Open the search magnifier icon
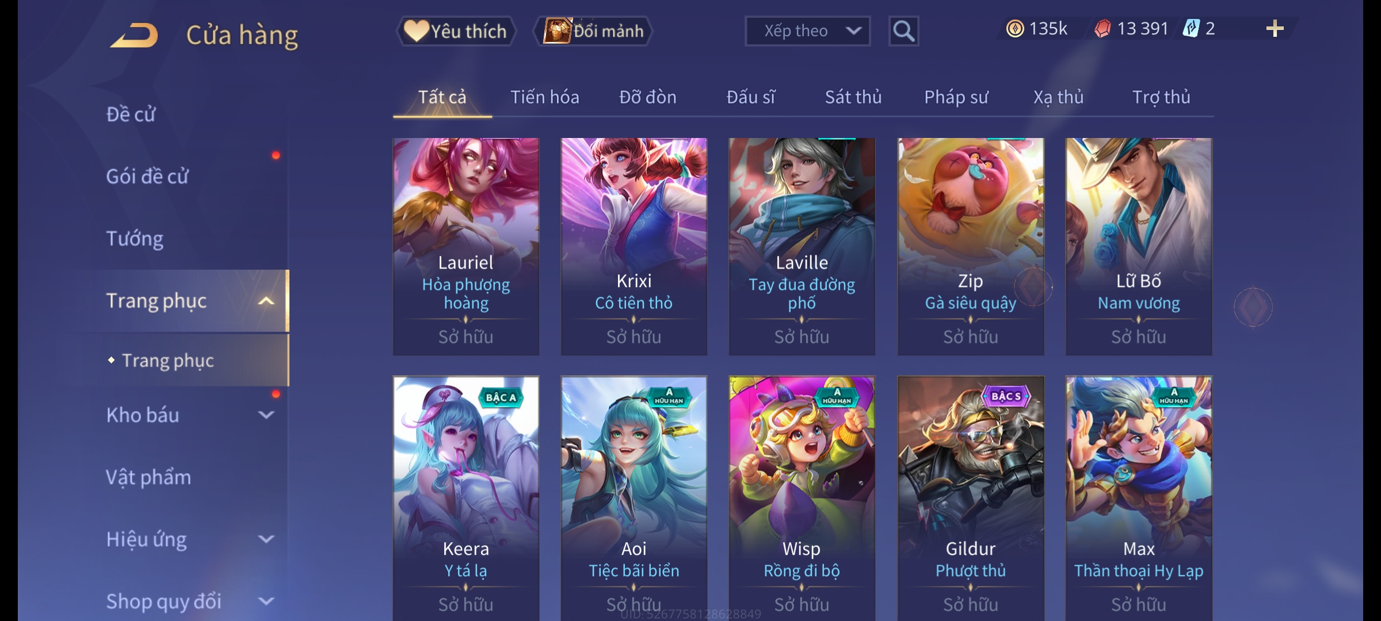This screenshot has width=1381, height=621. coord(903,31)
